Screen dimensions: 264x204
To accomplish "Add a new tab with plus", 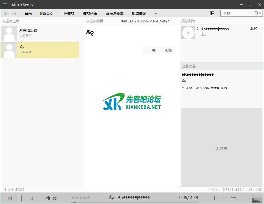I will [x=156, y=13].
